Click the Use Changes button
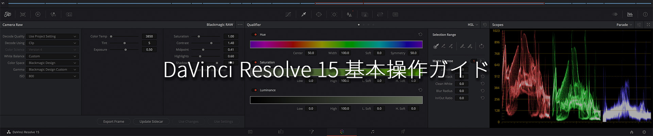This screenshot has width=653, height=136. tap(188, 121)
